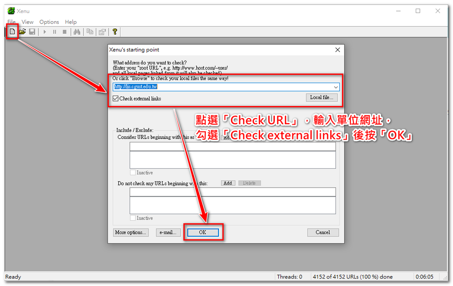This screenshot has width=453, height=286.
Task: Click the Copy toolbar icon
Action: tap(90, 32)
